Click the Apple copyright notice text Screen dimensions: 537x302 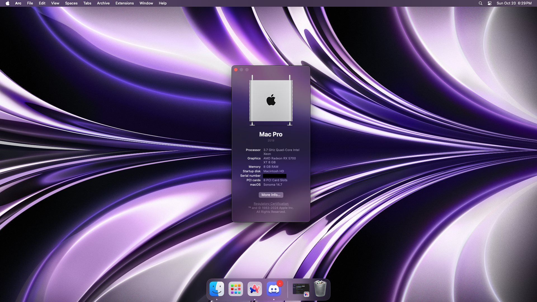pyautogui.click(x=271, y=210)
